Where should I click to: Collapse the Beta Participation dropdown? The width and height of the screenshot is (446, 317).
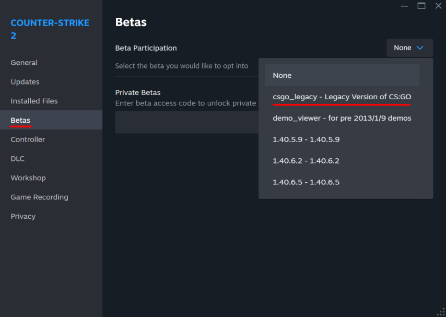tap(409, 48)
